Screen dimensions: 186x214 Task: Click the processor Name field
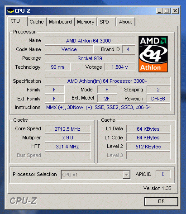point(90,41)
